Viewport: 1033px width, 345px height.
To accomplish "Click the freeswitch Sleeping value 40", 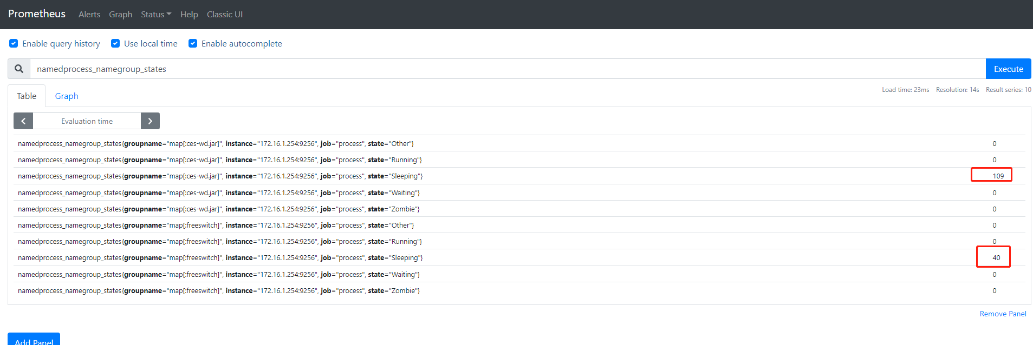I will tap(996, 257).
